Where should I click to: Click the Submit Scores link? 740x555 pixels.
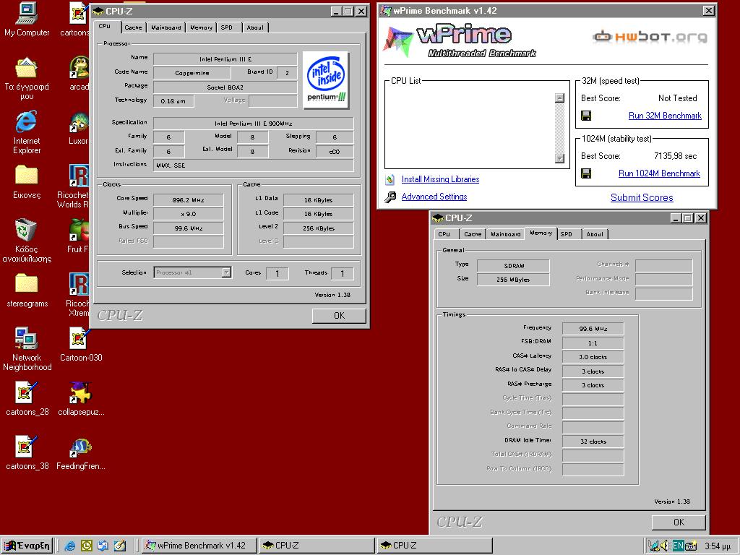pos(642,198)
